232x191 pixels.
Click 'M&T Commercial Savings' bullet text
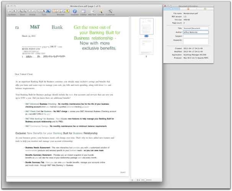(x=37, y=126)
